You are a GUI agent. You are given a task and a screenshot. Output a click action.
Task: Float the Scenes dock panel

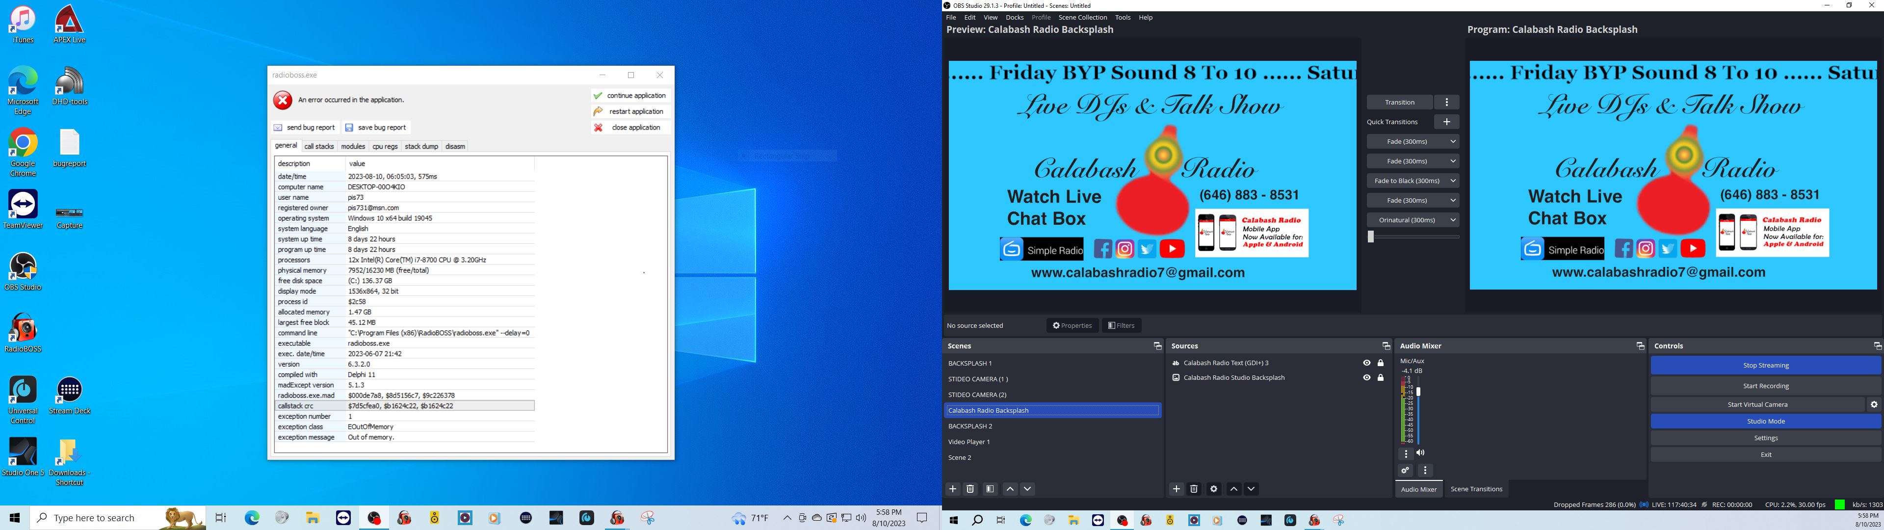coord(1157,346)
